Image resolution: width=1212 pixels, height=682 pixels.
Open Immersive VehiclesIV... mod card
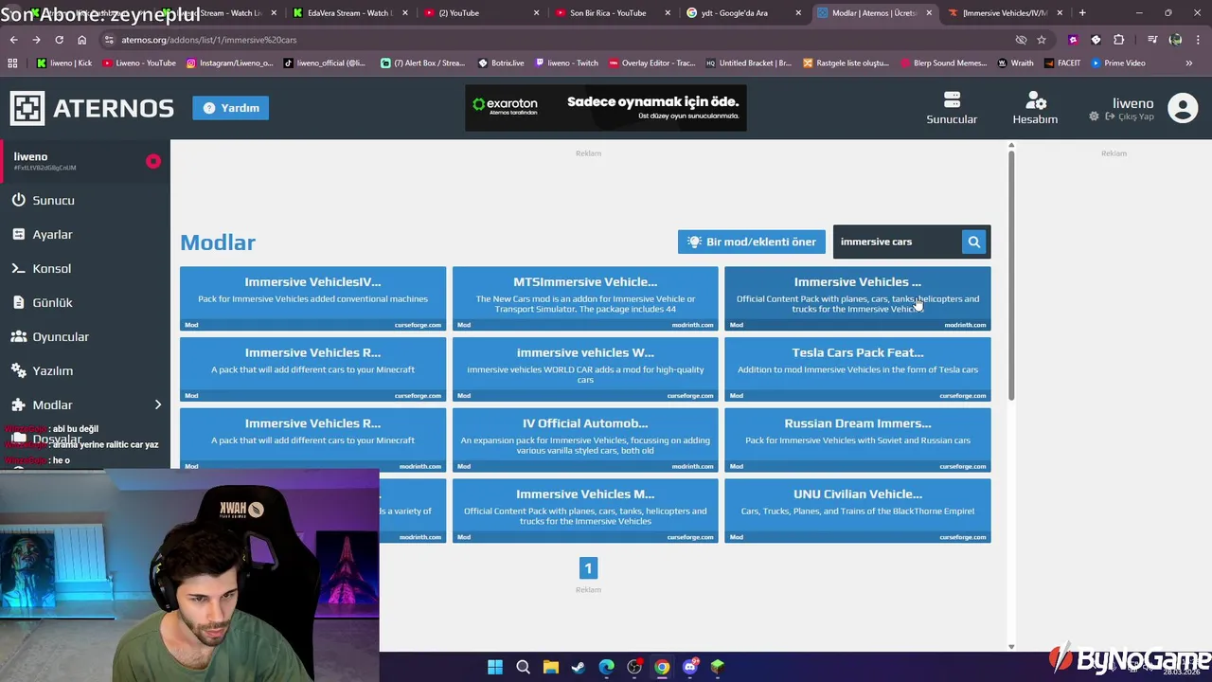pyautogui.click(x=312, y=298)
